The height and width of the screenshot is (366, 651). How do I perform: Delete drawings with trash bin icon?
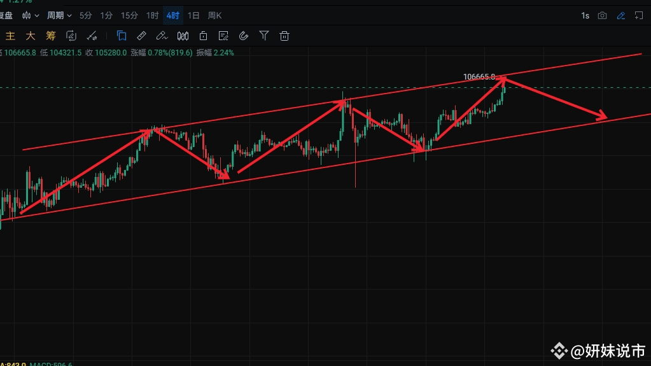click(284, 36)
